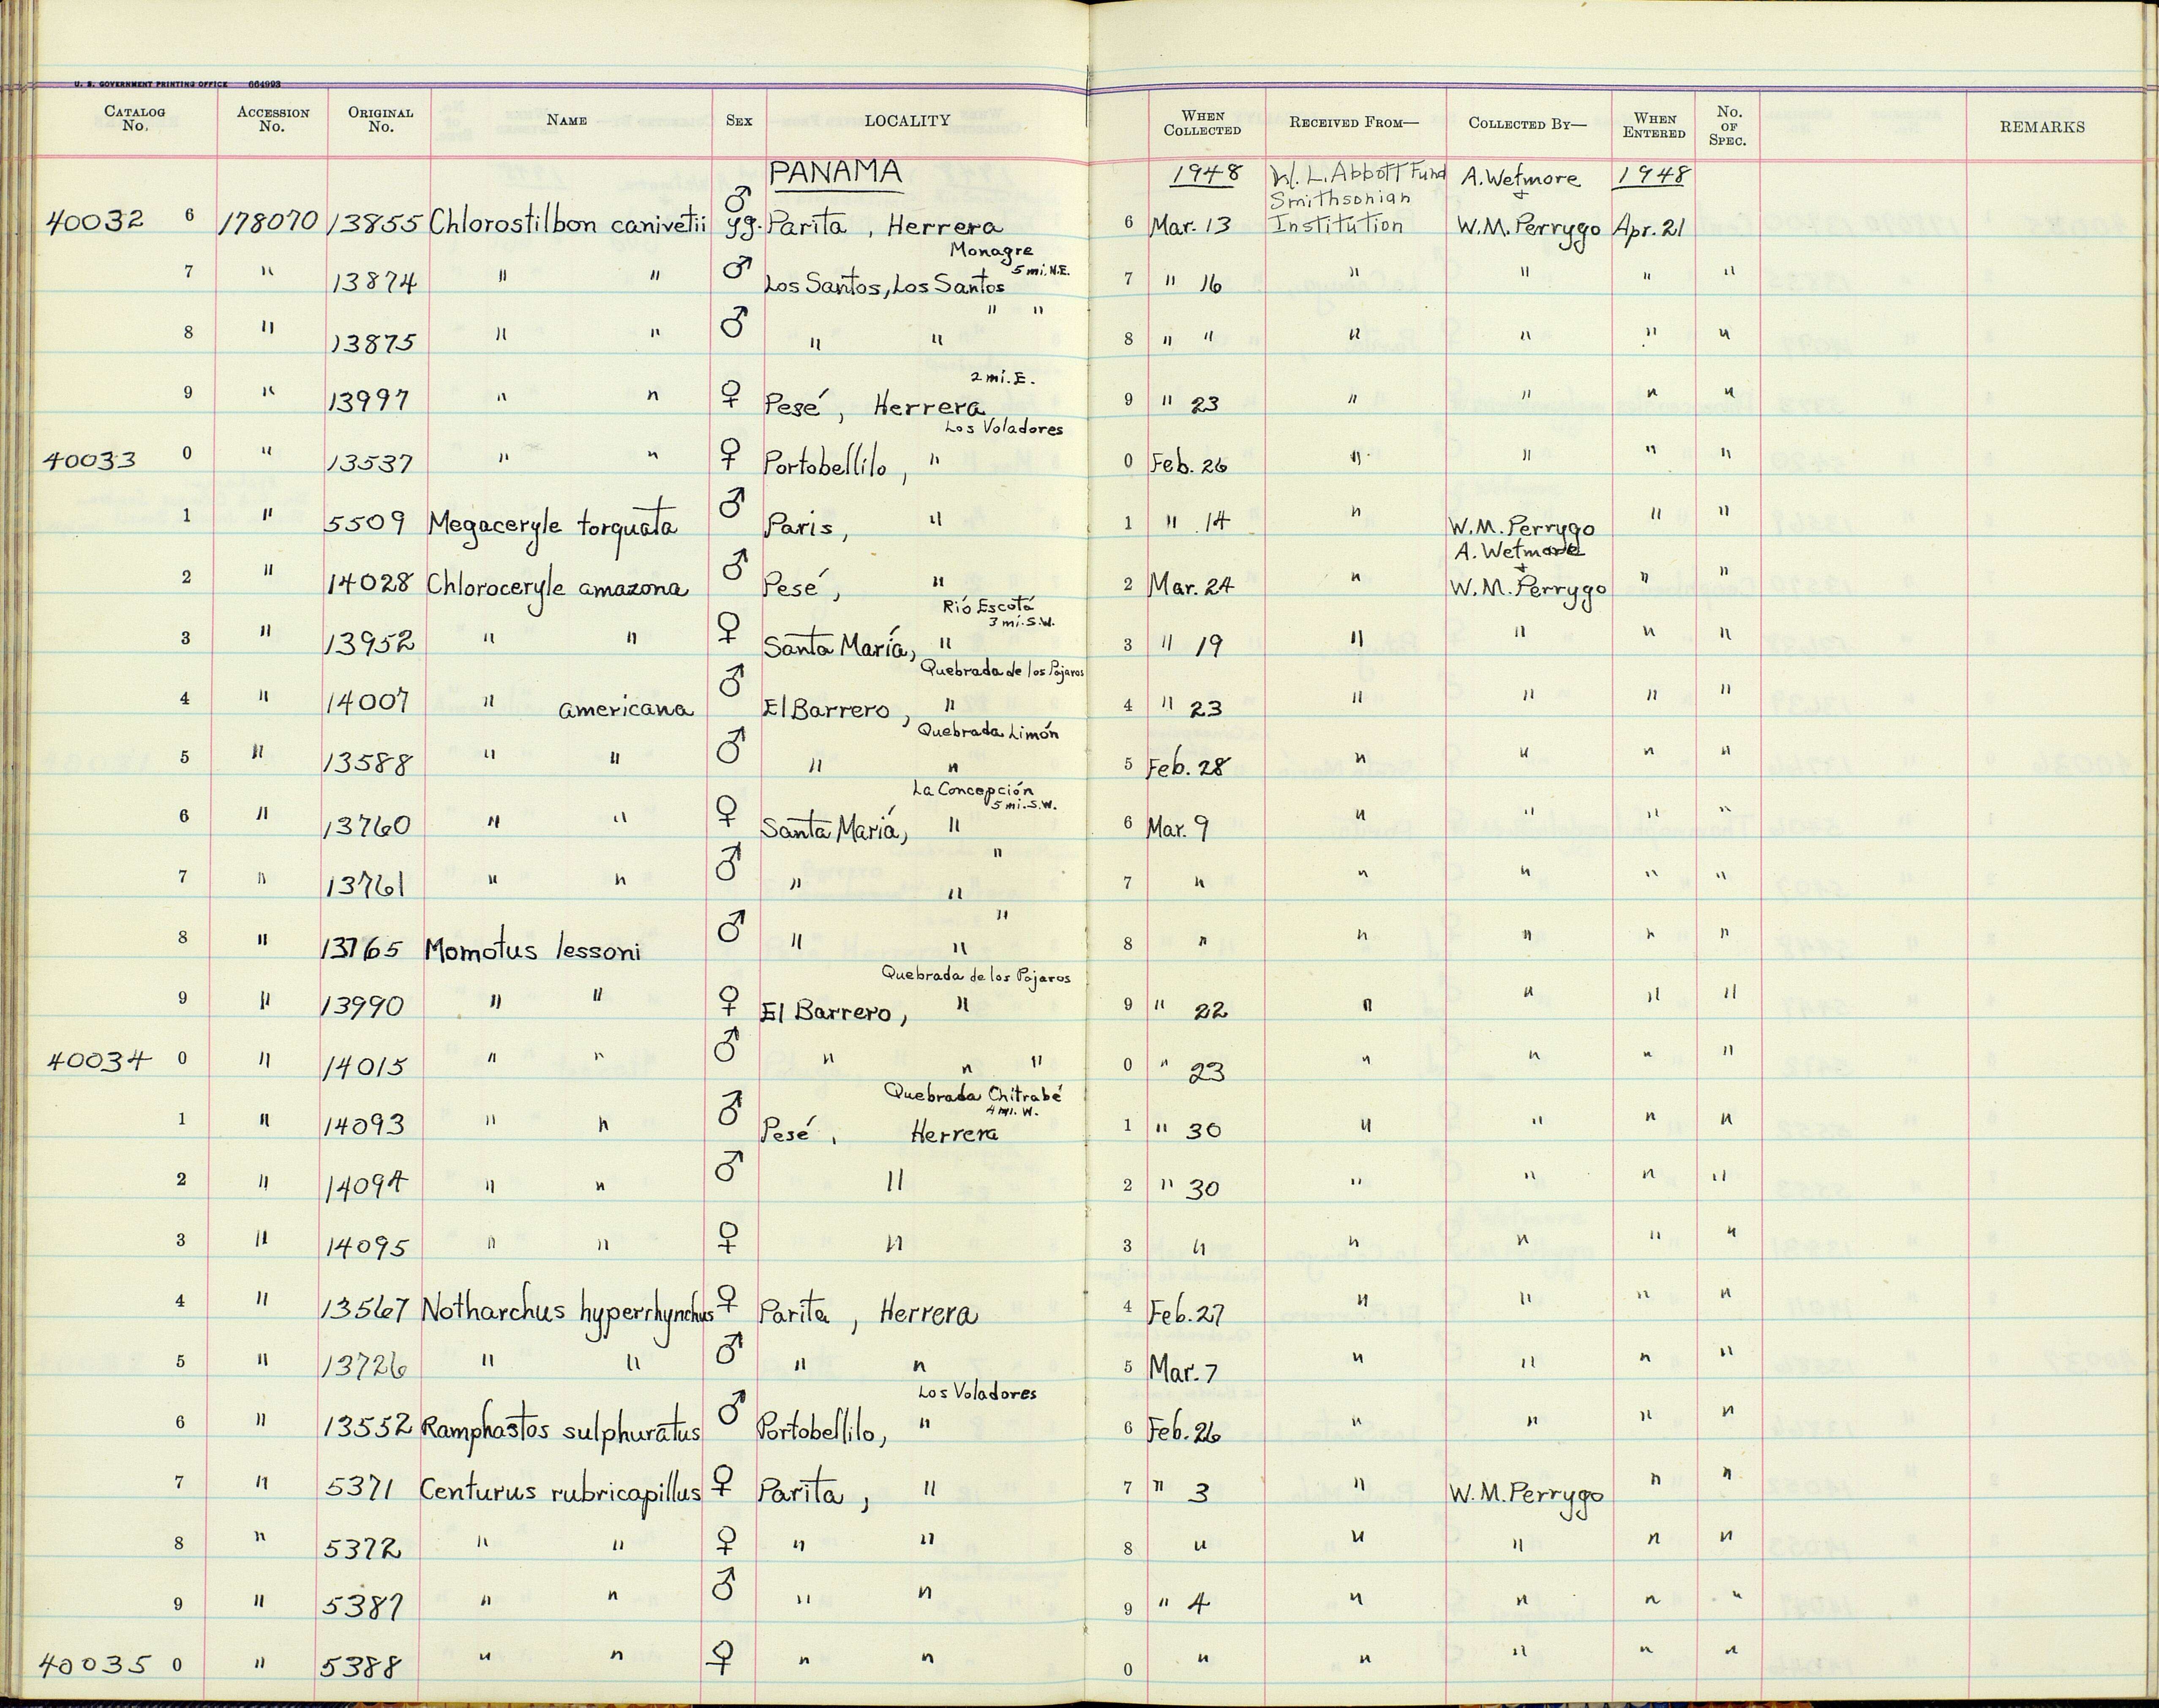2159x1708 pixels.
Task: Click the 'REMARKS' column header
Action: pyautogui.click(x=2042, y=127)
